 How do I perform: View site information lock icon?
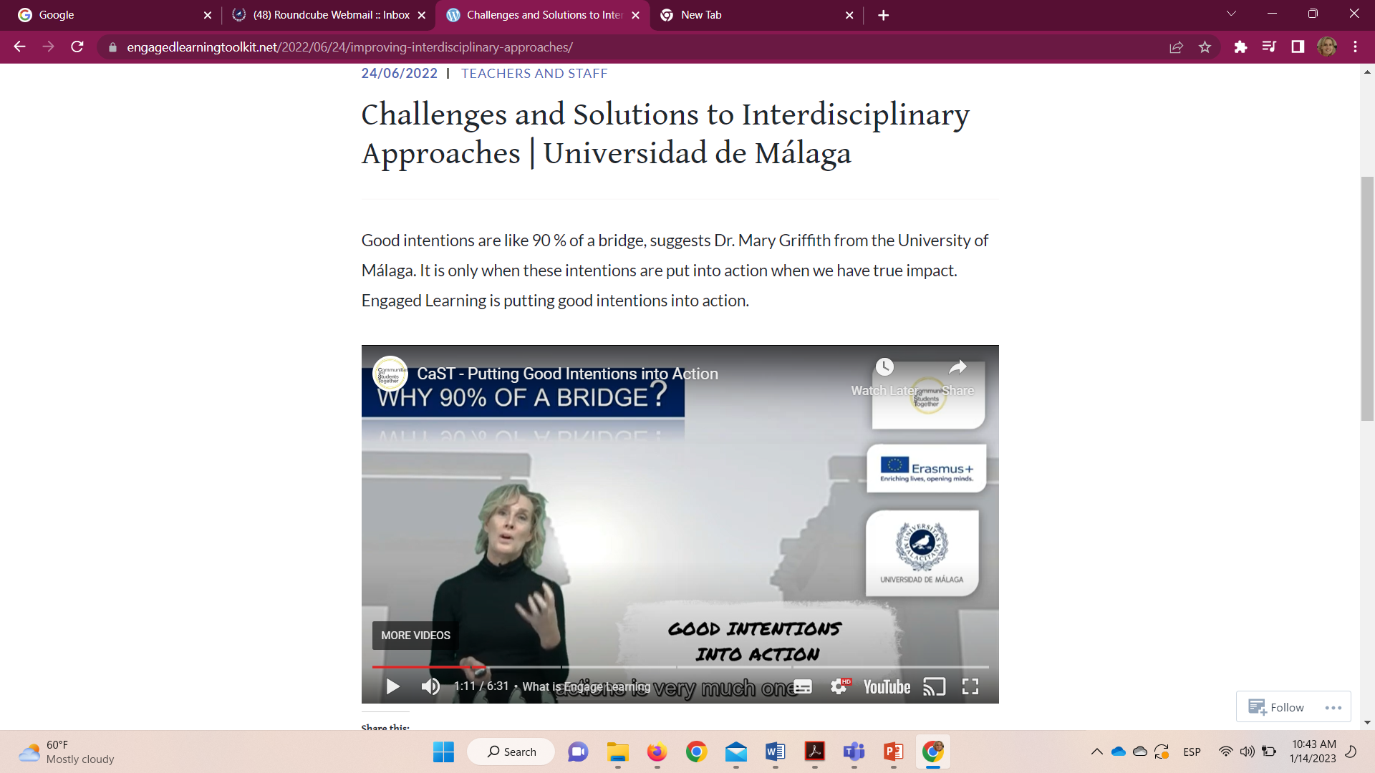click(112, 47)
